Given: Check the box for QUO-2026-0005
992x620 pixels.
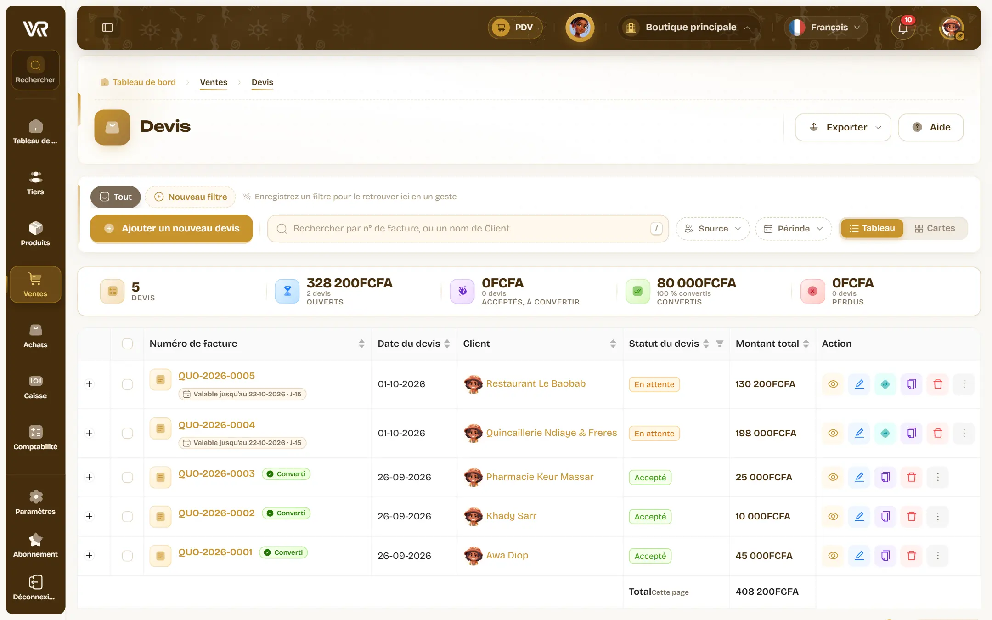Looking at the screenshot, I should click(127, 384).
